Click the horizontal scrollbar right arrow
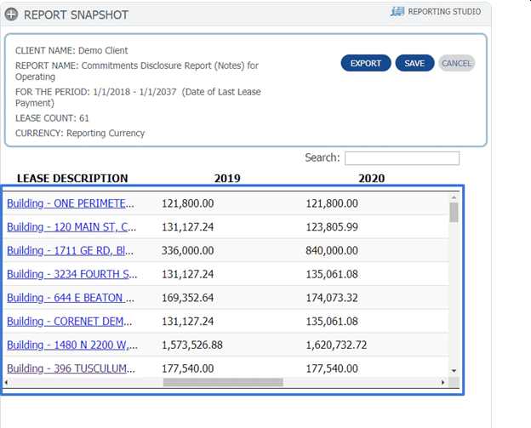The height and width of the screenshot is (428, 531). pyautogui.click(x=442, y=383)
